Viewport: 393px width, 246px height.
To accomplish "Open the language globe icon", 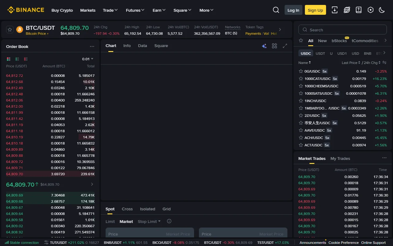I will [347, 10].
